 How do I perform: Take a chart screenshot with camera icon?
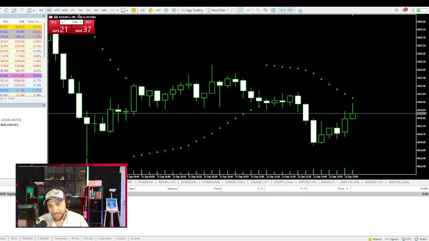(300, 10)
